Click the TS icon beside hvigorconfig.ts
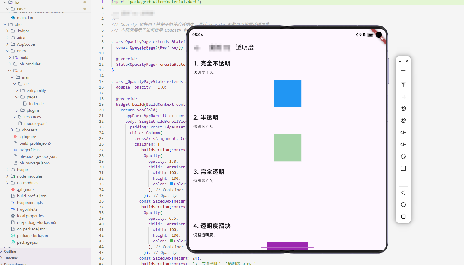 [13, 203]
